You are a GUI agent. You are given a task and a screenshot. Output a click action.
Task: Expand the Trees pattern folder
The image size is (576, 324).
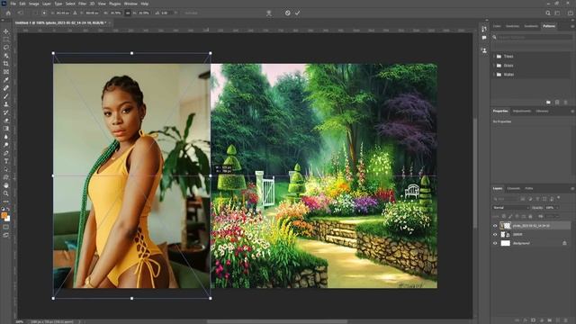494,56
